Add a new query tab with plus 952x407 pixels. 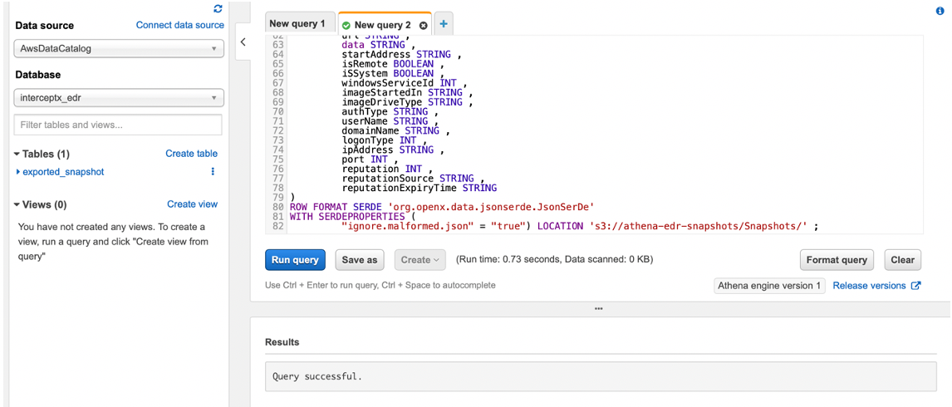[x=444, y=24]
